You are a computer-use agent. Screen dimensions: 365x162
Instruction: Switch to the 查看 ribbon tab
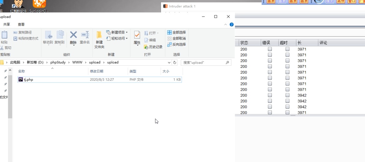pos(21,24)
